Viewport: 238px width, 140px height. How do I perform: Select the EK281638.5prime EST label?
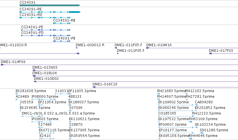(31, 91)
